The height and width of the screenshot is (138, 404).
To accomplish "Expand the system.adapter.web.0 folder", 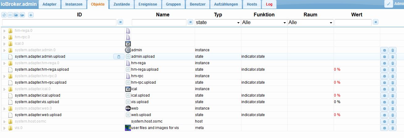I will tap(4, 108).
